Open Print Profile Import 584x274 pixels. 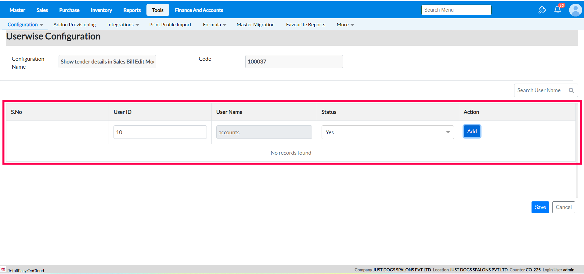[x=170, y=24]
